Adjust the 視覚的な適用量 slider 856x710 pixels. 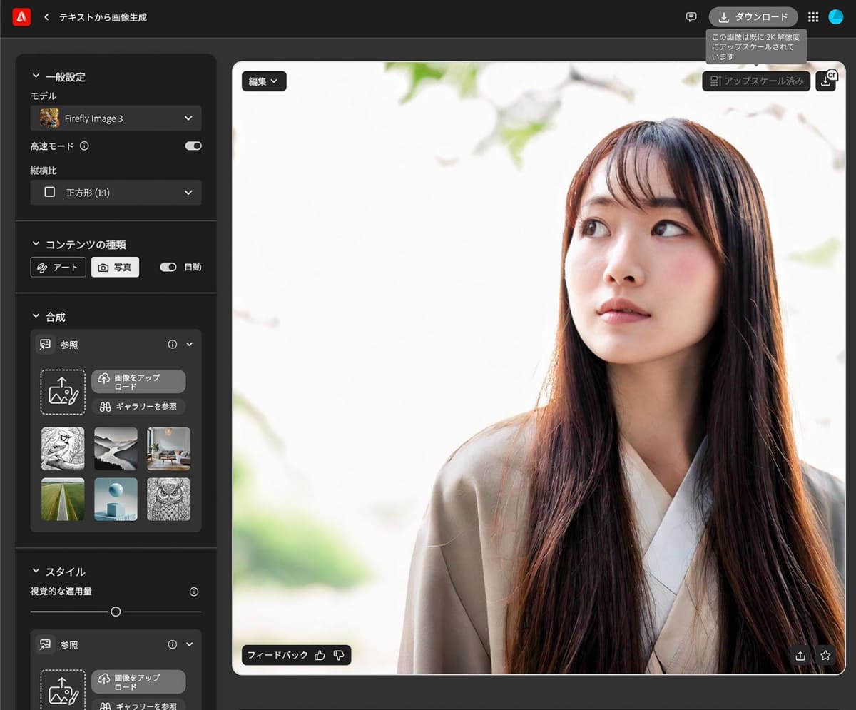tap(116, 612)
